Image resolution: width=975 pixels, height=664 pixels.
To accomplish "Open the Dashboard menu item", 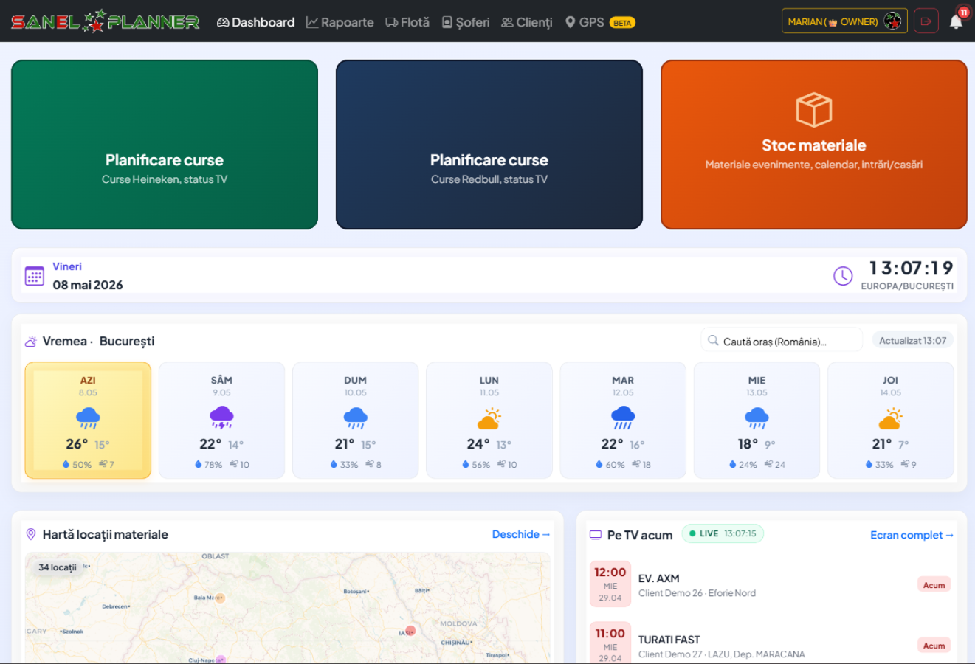I will click(255, 22).
